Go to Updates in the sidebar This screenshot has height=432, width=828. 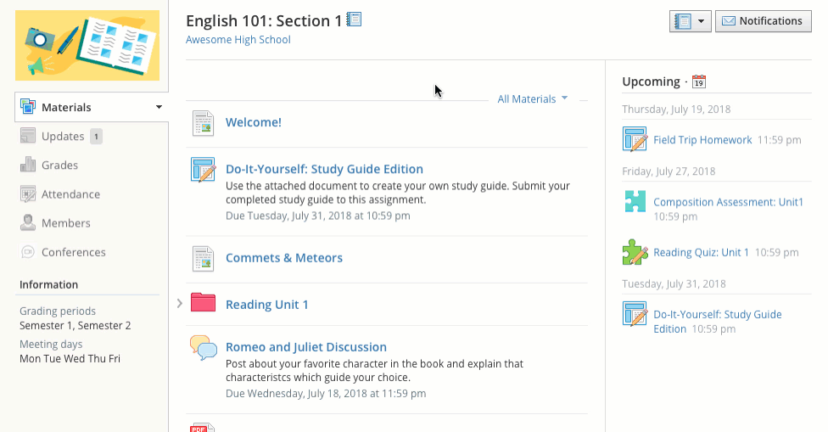tap(62, 137)
